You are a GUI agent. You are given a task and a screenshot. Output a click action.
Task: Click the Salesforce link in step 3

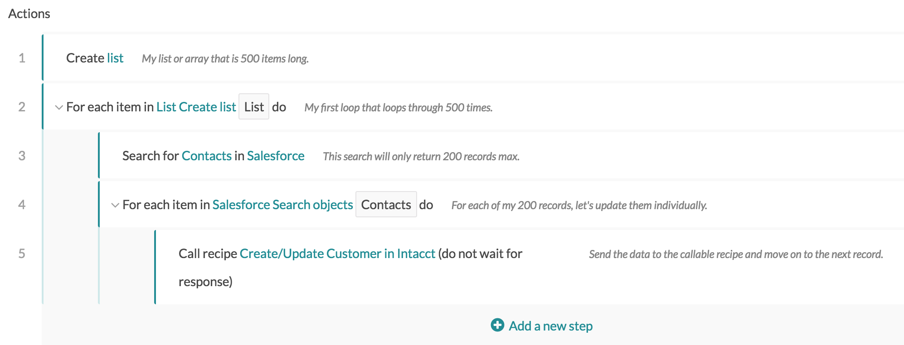click(x=276, y=156)
